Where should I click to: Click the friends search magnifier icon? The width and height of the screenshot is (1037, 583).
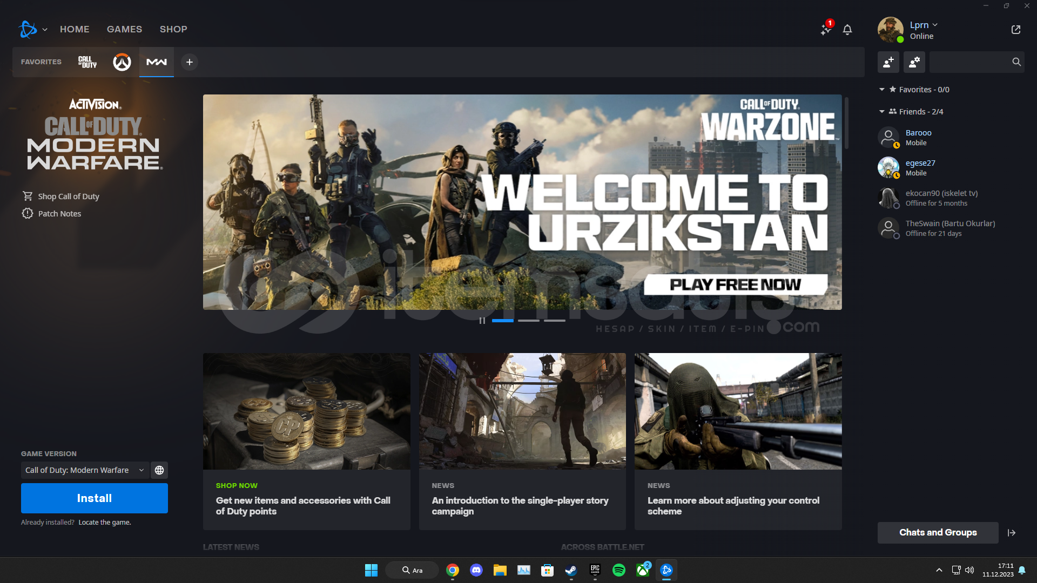(x=1016, y=62)
